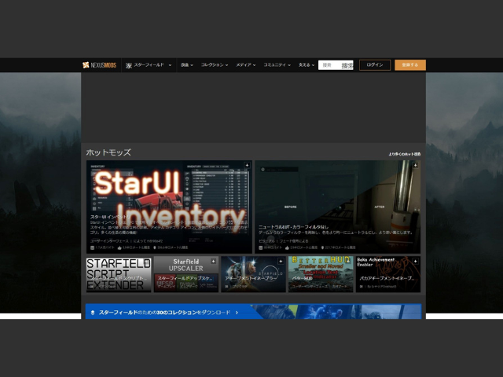Click the スターUIインベントリ title text
The height and width of the screenshot is (377, 503).
tap(111, 217)
